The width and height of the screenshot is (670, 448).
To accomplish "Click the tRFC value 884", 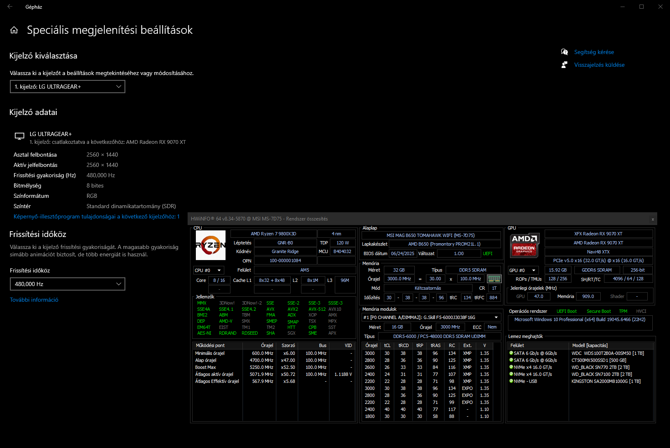I will 494,298.
